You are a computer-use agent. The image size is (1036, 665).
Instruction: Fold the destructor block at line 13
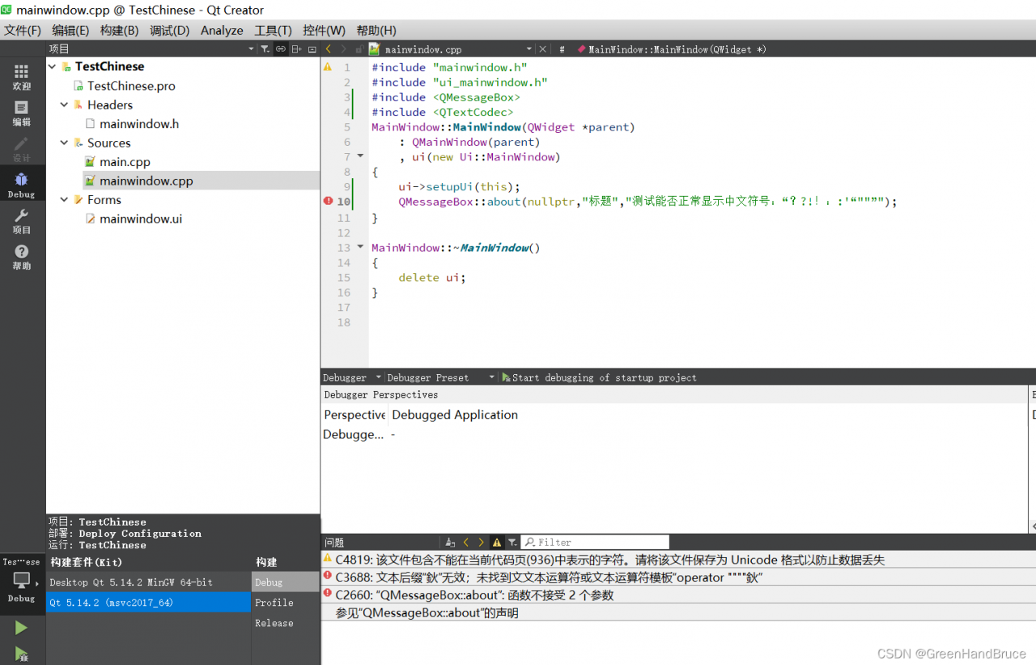click(360, 247)
